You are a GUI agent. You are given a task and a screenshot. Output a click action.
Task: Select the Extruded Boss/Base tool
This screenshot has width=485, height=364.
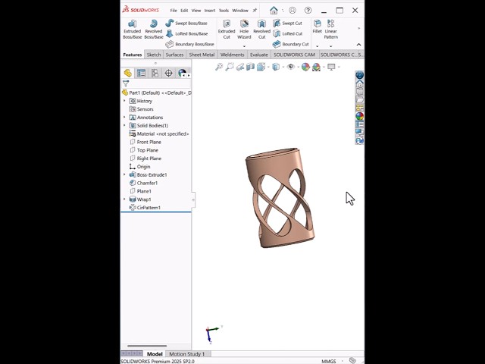133,30
